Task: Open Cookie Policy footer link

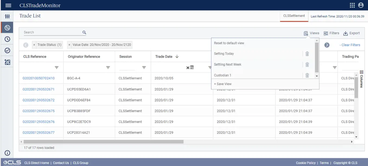Action: (306, 163)
